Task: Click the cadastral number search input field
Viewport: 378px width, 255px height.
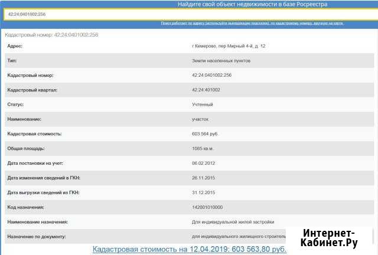Action: point(191,14)
